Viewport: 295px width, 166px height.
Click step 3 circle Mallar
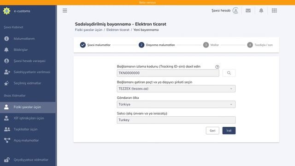[206, 45]
